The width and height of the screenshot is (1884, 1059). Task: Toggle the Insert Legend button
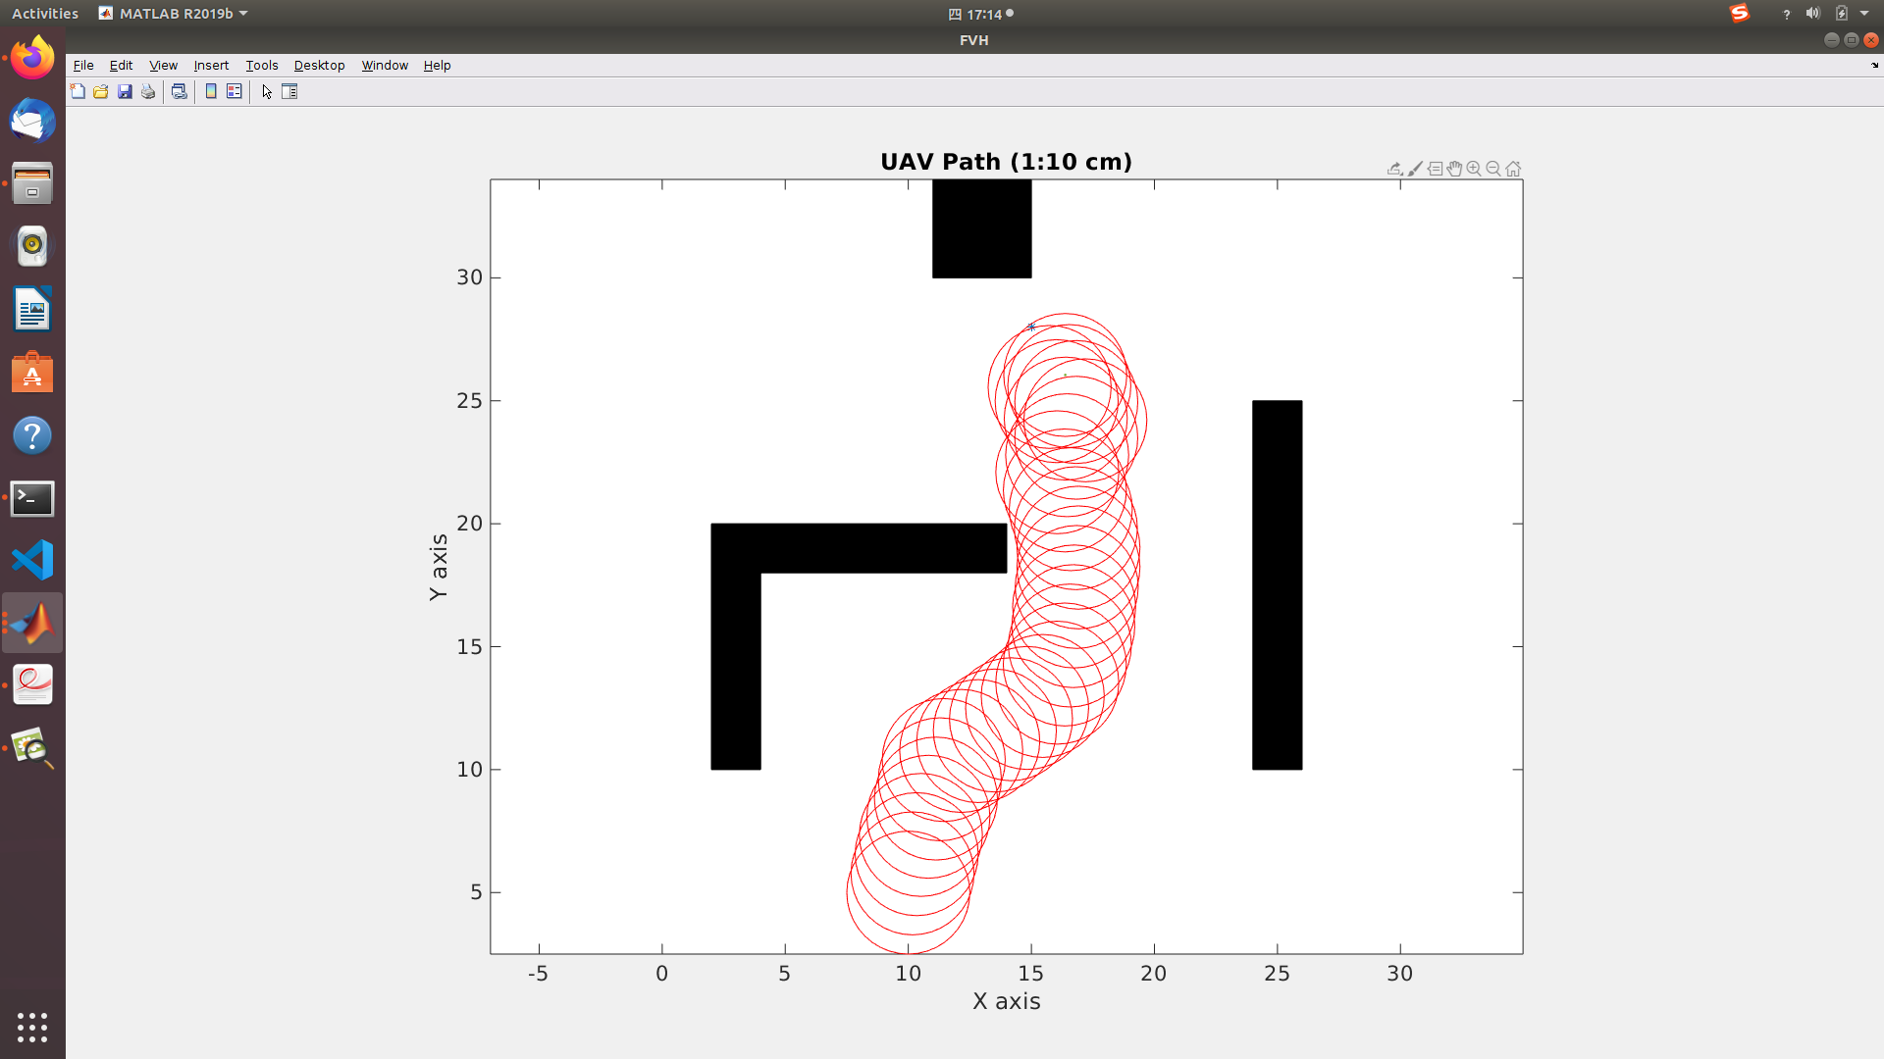[x=235, y=91]
